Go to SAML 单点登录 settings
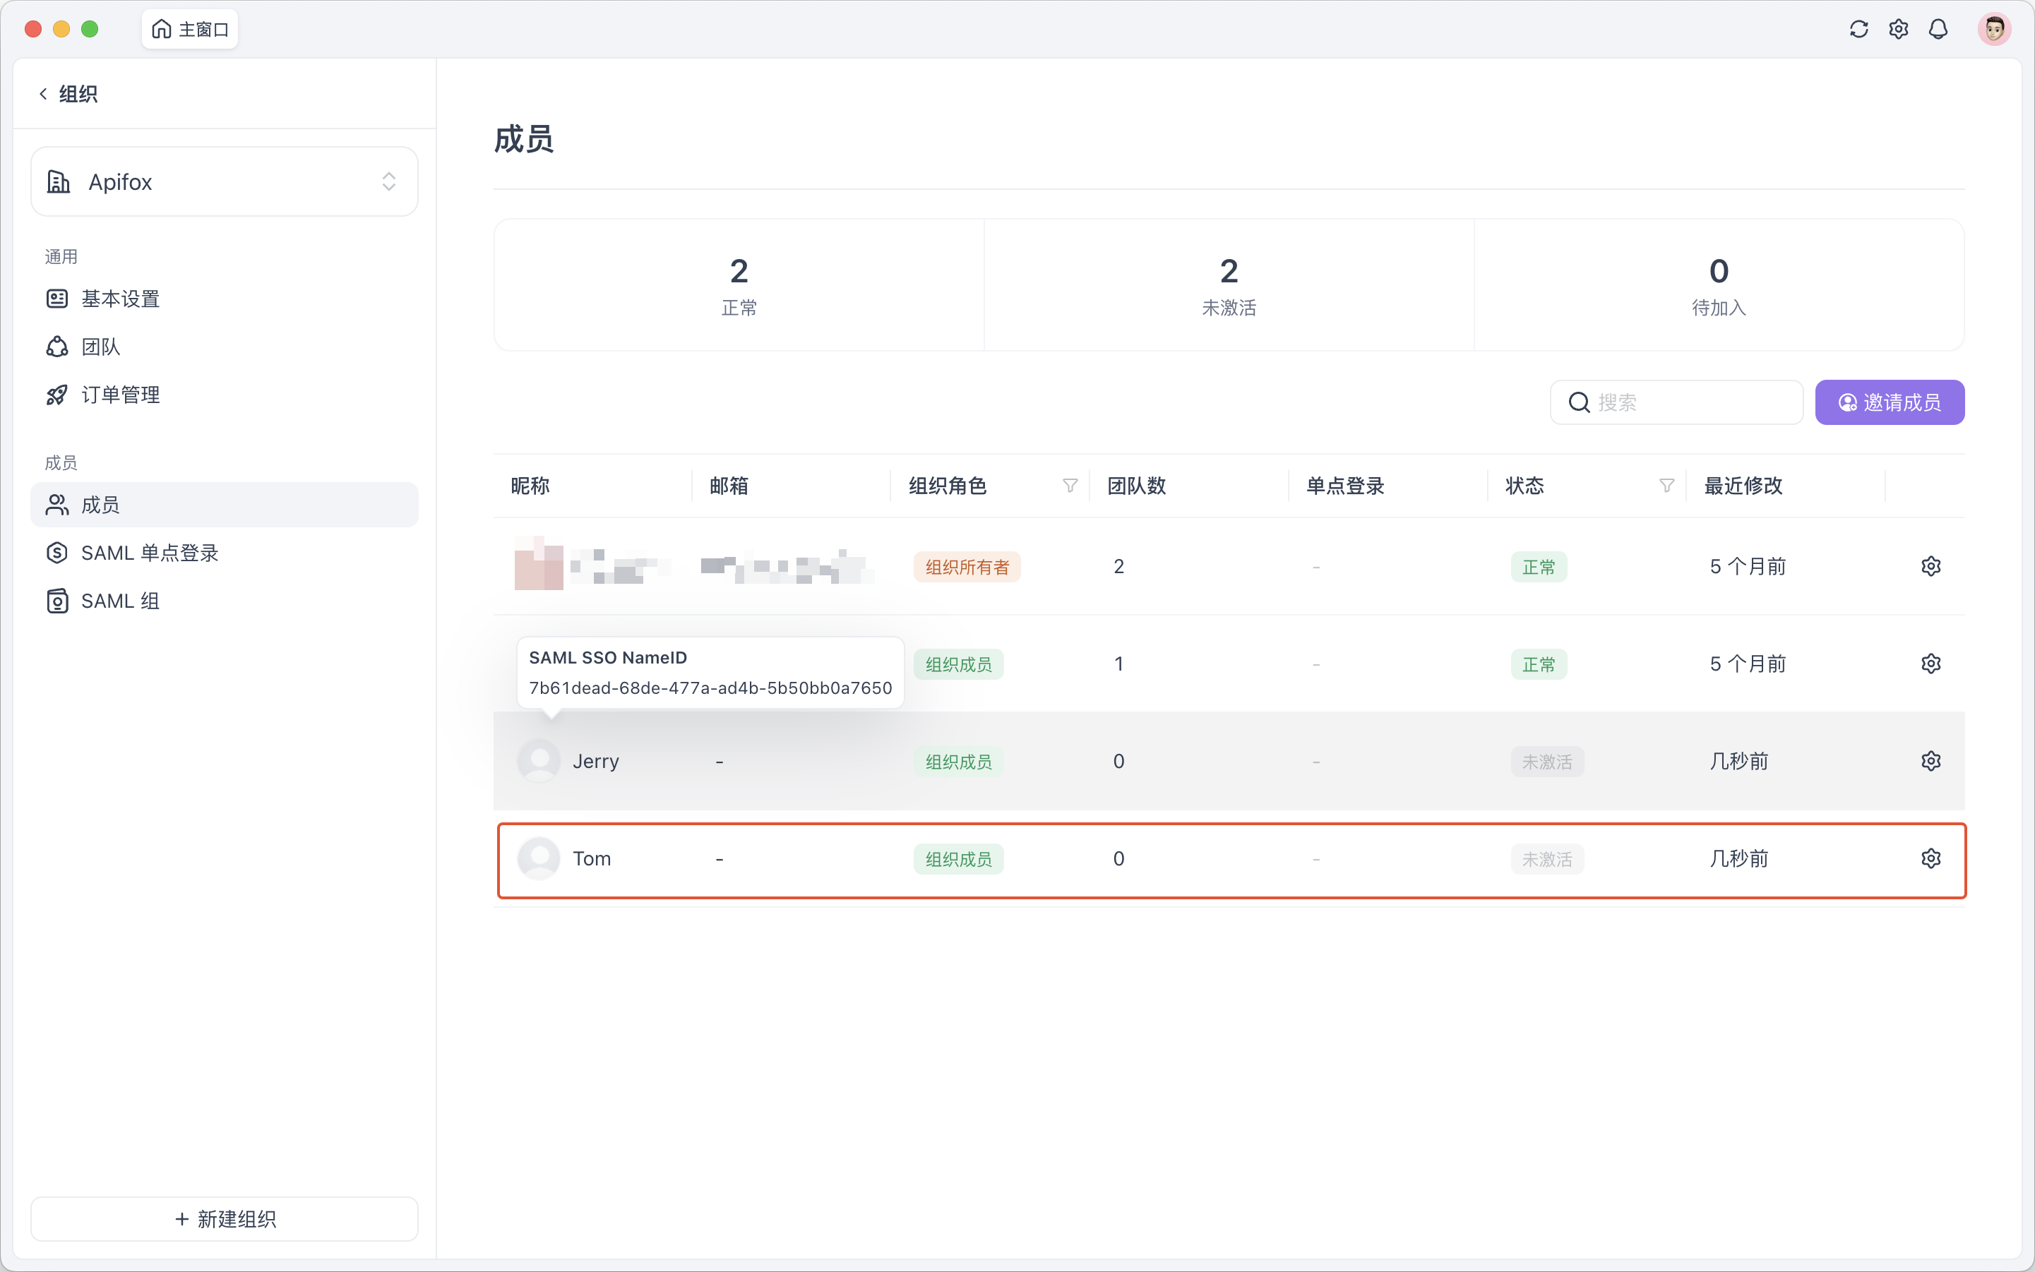The image size is (2035, 1272). [x=150, y=553]
